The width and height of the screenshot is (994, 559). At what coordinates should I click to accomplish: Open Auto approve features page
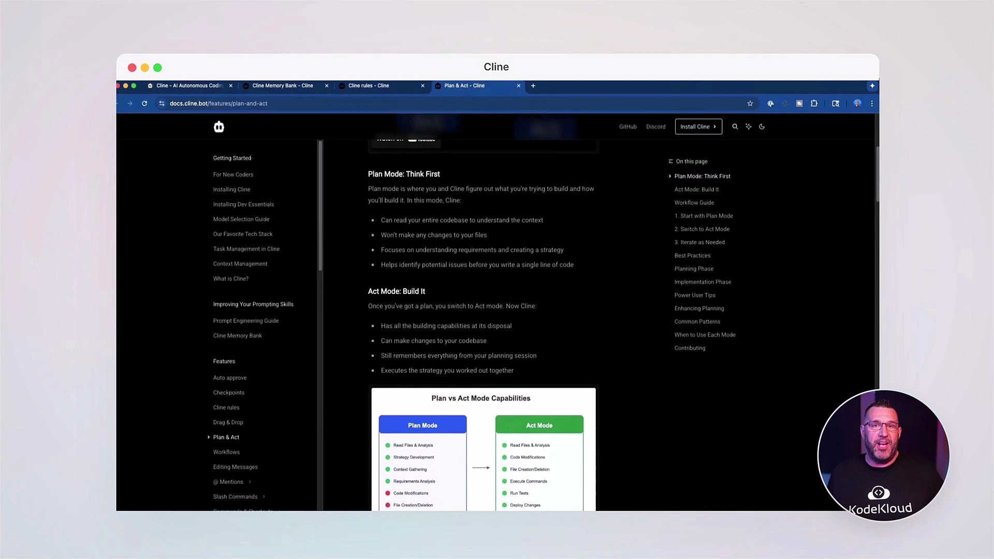click(x=230, y=378)
